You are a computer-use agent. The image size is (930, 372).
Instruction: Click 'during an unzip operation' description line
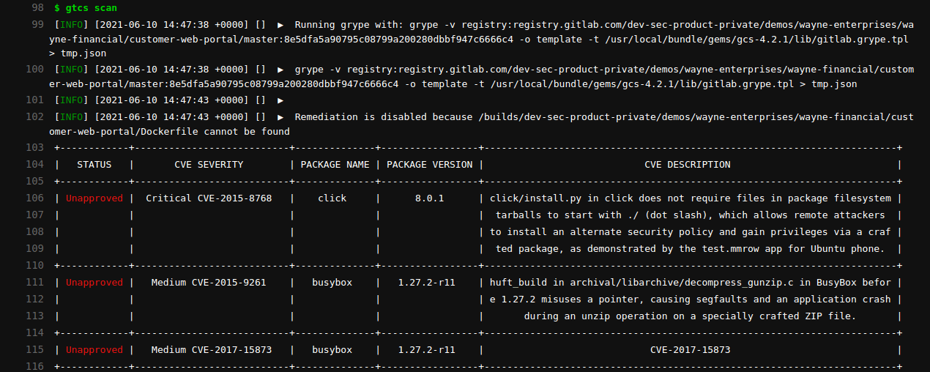tap(691, 316)
